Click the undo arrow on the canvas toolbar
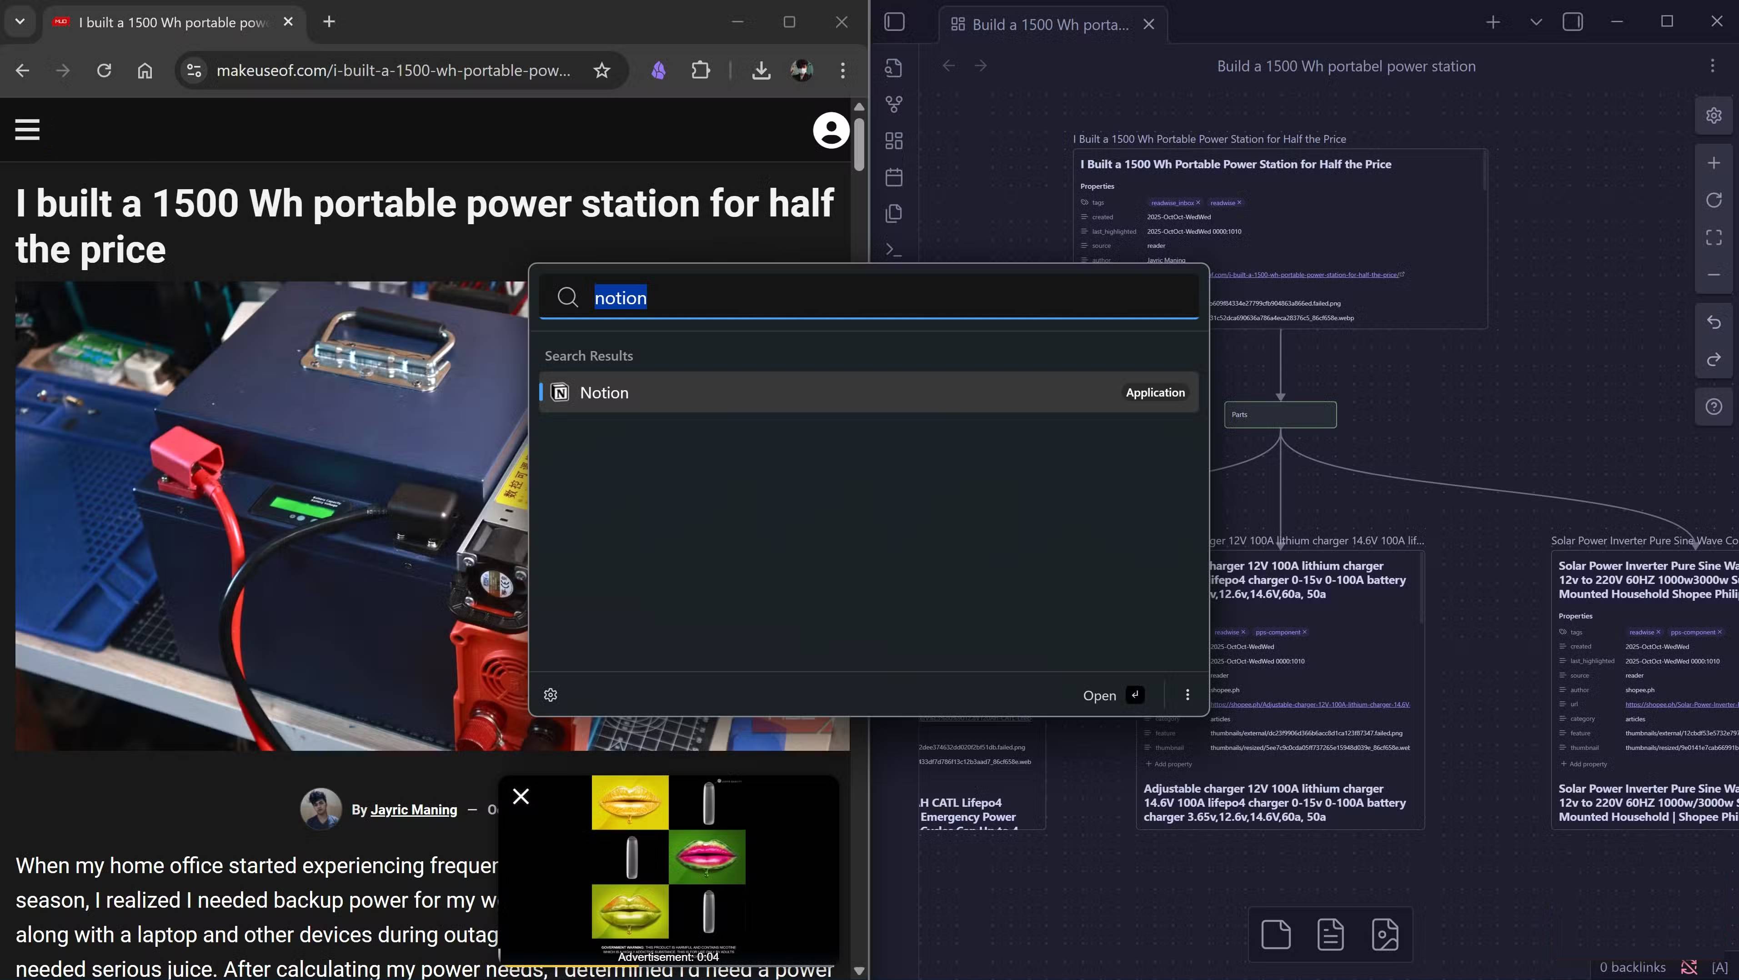This screenshot has width=1739, height=980. tap(1714, 322)
